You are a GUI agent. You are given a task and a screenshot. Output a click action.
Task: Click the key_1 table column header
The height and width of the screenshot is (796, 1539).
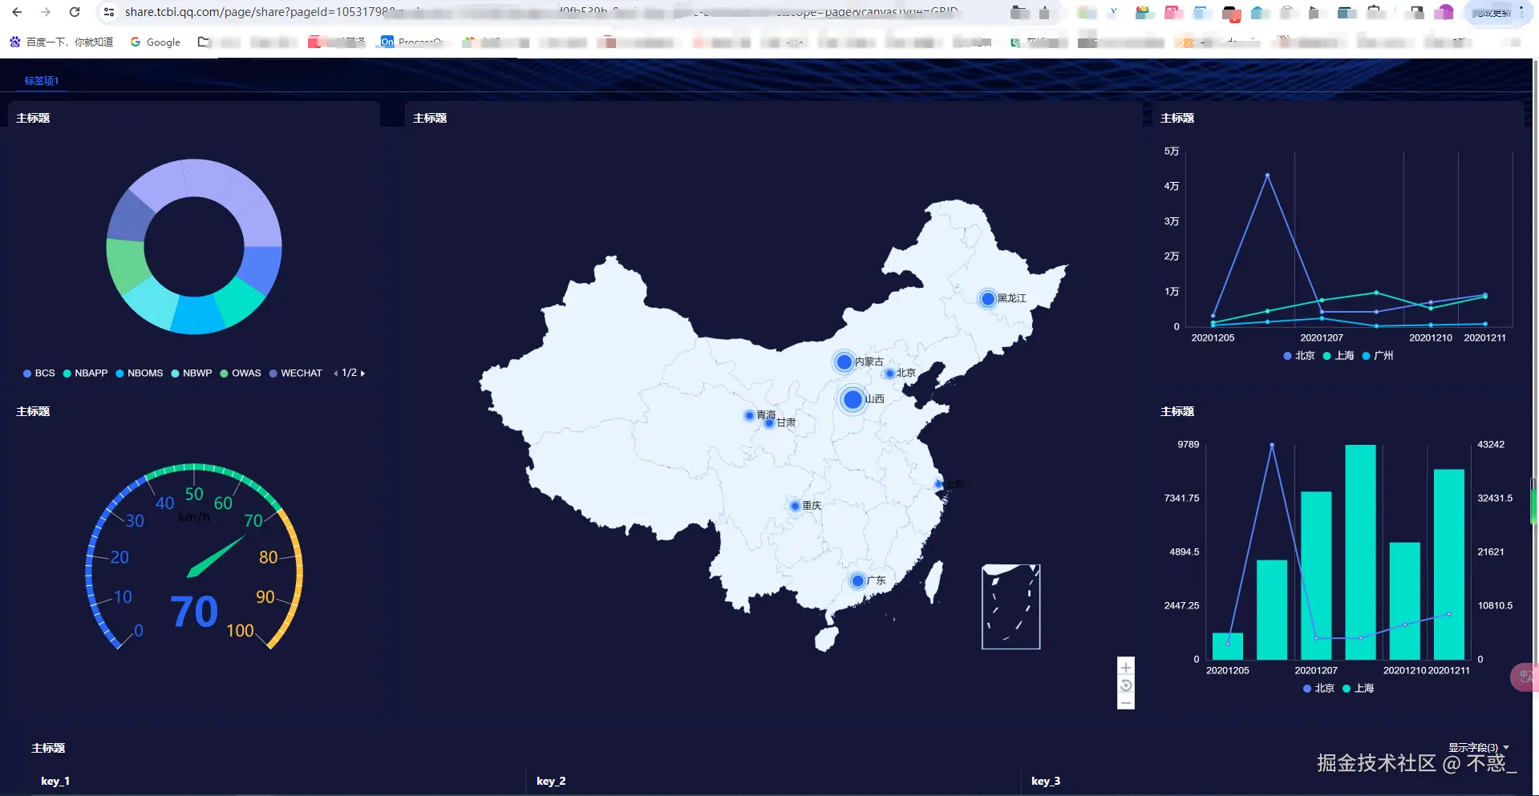[55, 781]
